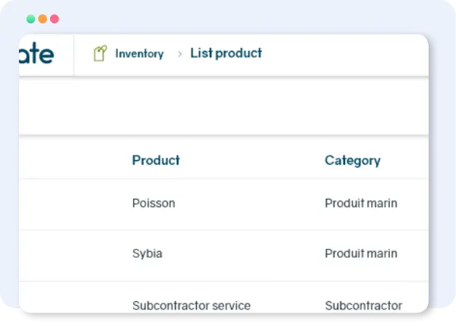Click Produit marin category in Poisson row

(361, 203)
